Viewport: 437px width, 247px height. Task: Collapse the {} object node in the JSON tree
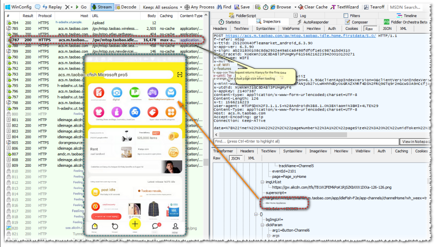pos(256,214)
